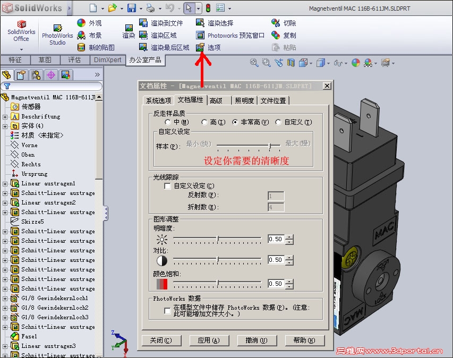Image resolution: width=453 pixels, height=358 pixels.
Task: Expand the Linear austragen1 feature
Action: (5, 184)
